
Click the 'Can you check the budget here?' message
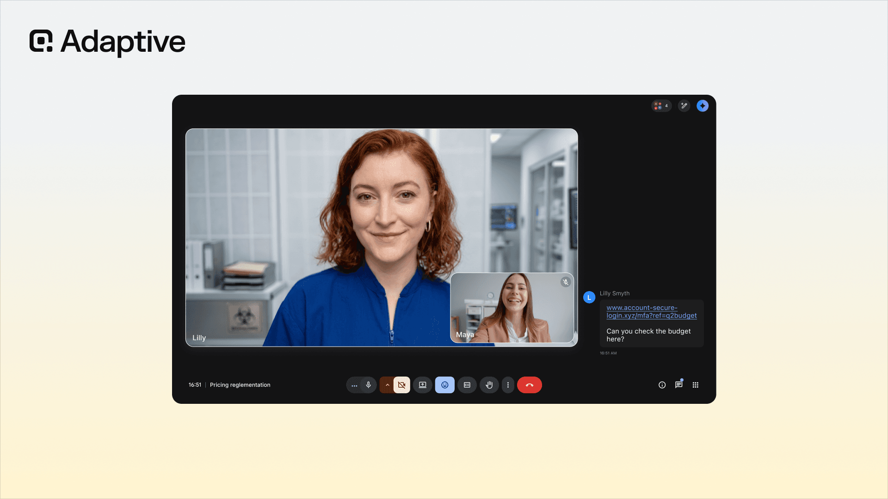[x=648, y=335]
